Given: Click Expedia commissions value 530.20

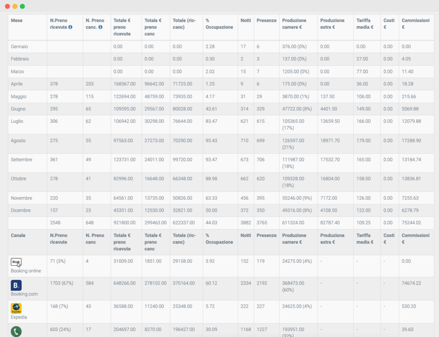Looking at the screenshot, I should 409,306.
